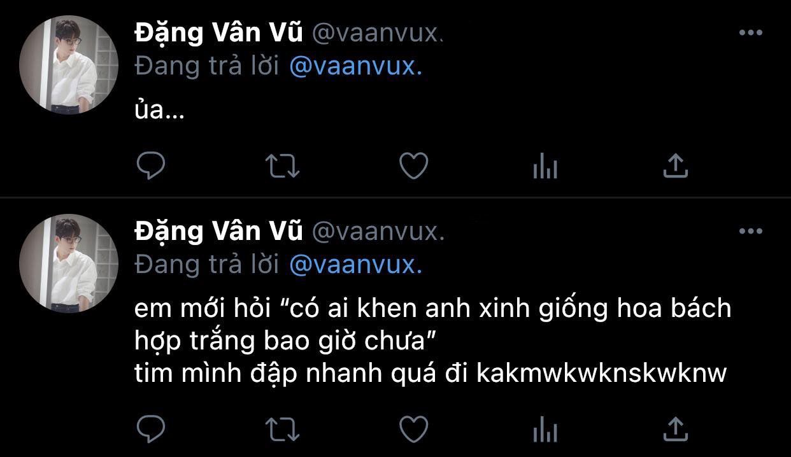View analytics of the "ủa..." tweet
This screenshot has width=791, height=457.
(x=545, y=167)
